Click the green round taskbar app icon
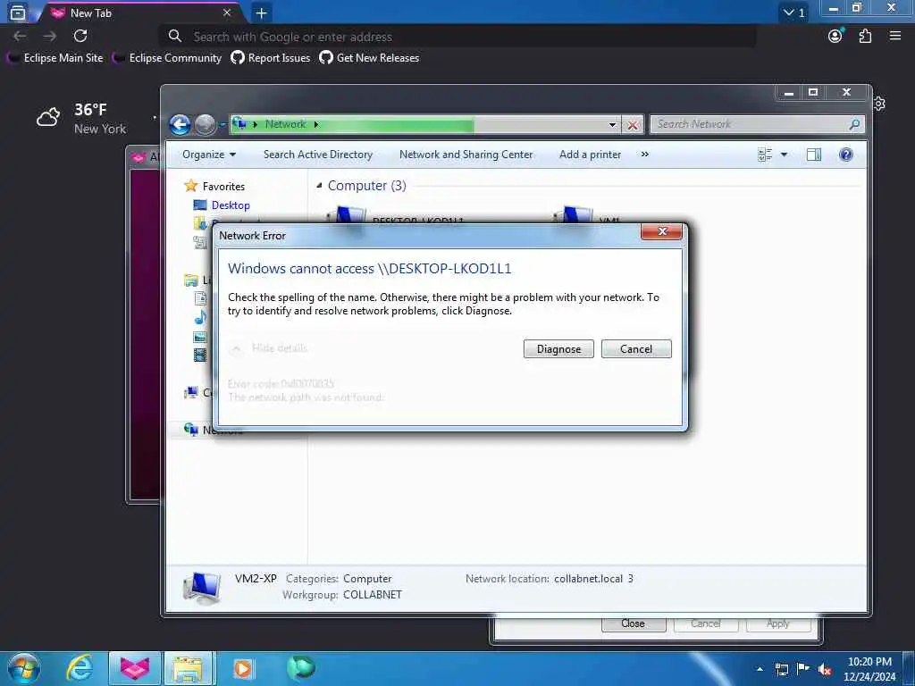915x686 pixels. [301, 668]
